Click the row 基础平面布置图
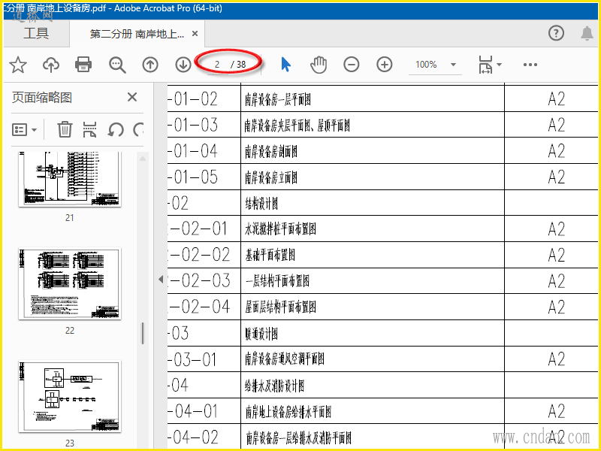Viewport: 601px width, 451px height. click(x=373, y=255)
